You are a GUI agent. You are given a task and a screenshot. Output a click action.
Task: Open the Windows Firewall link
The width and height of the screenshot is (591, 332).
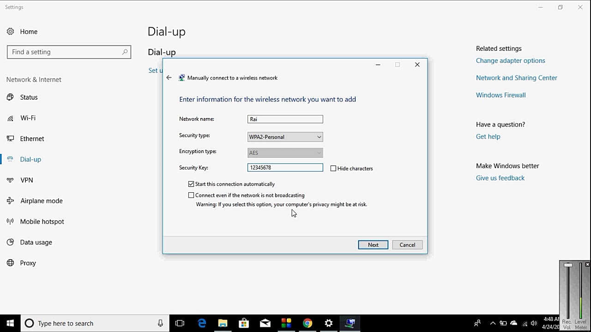501,95
